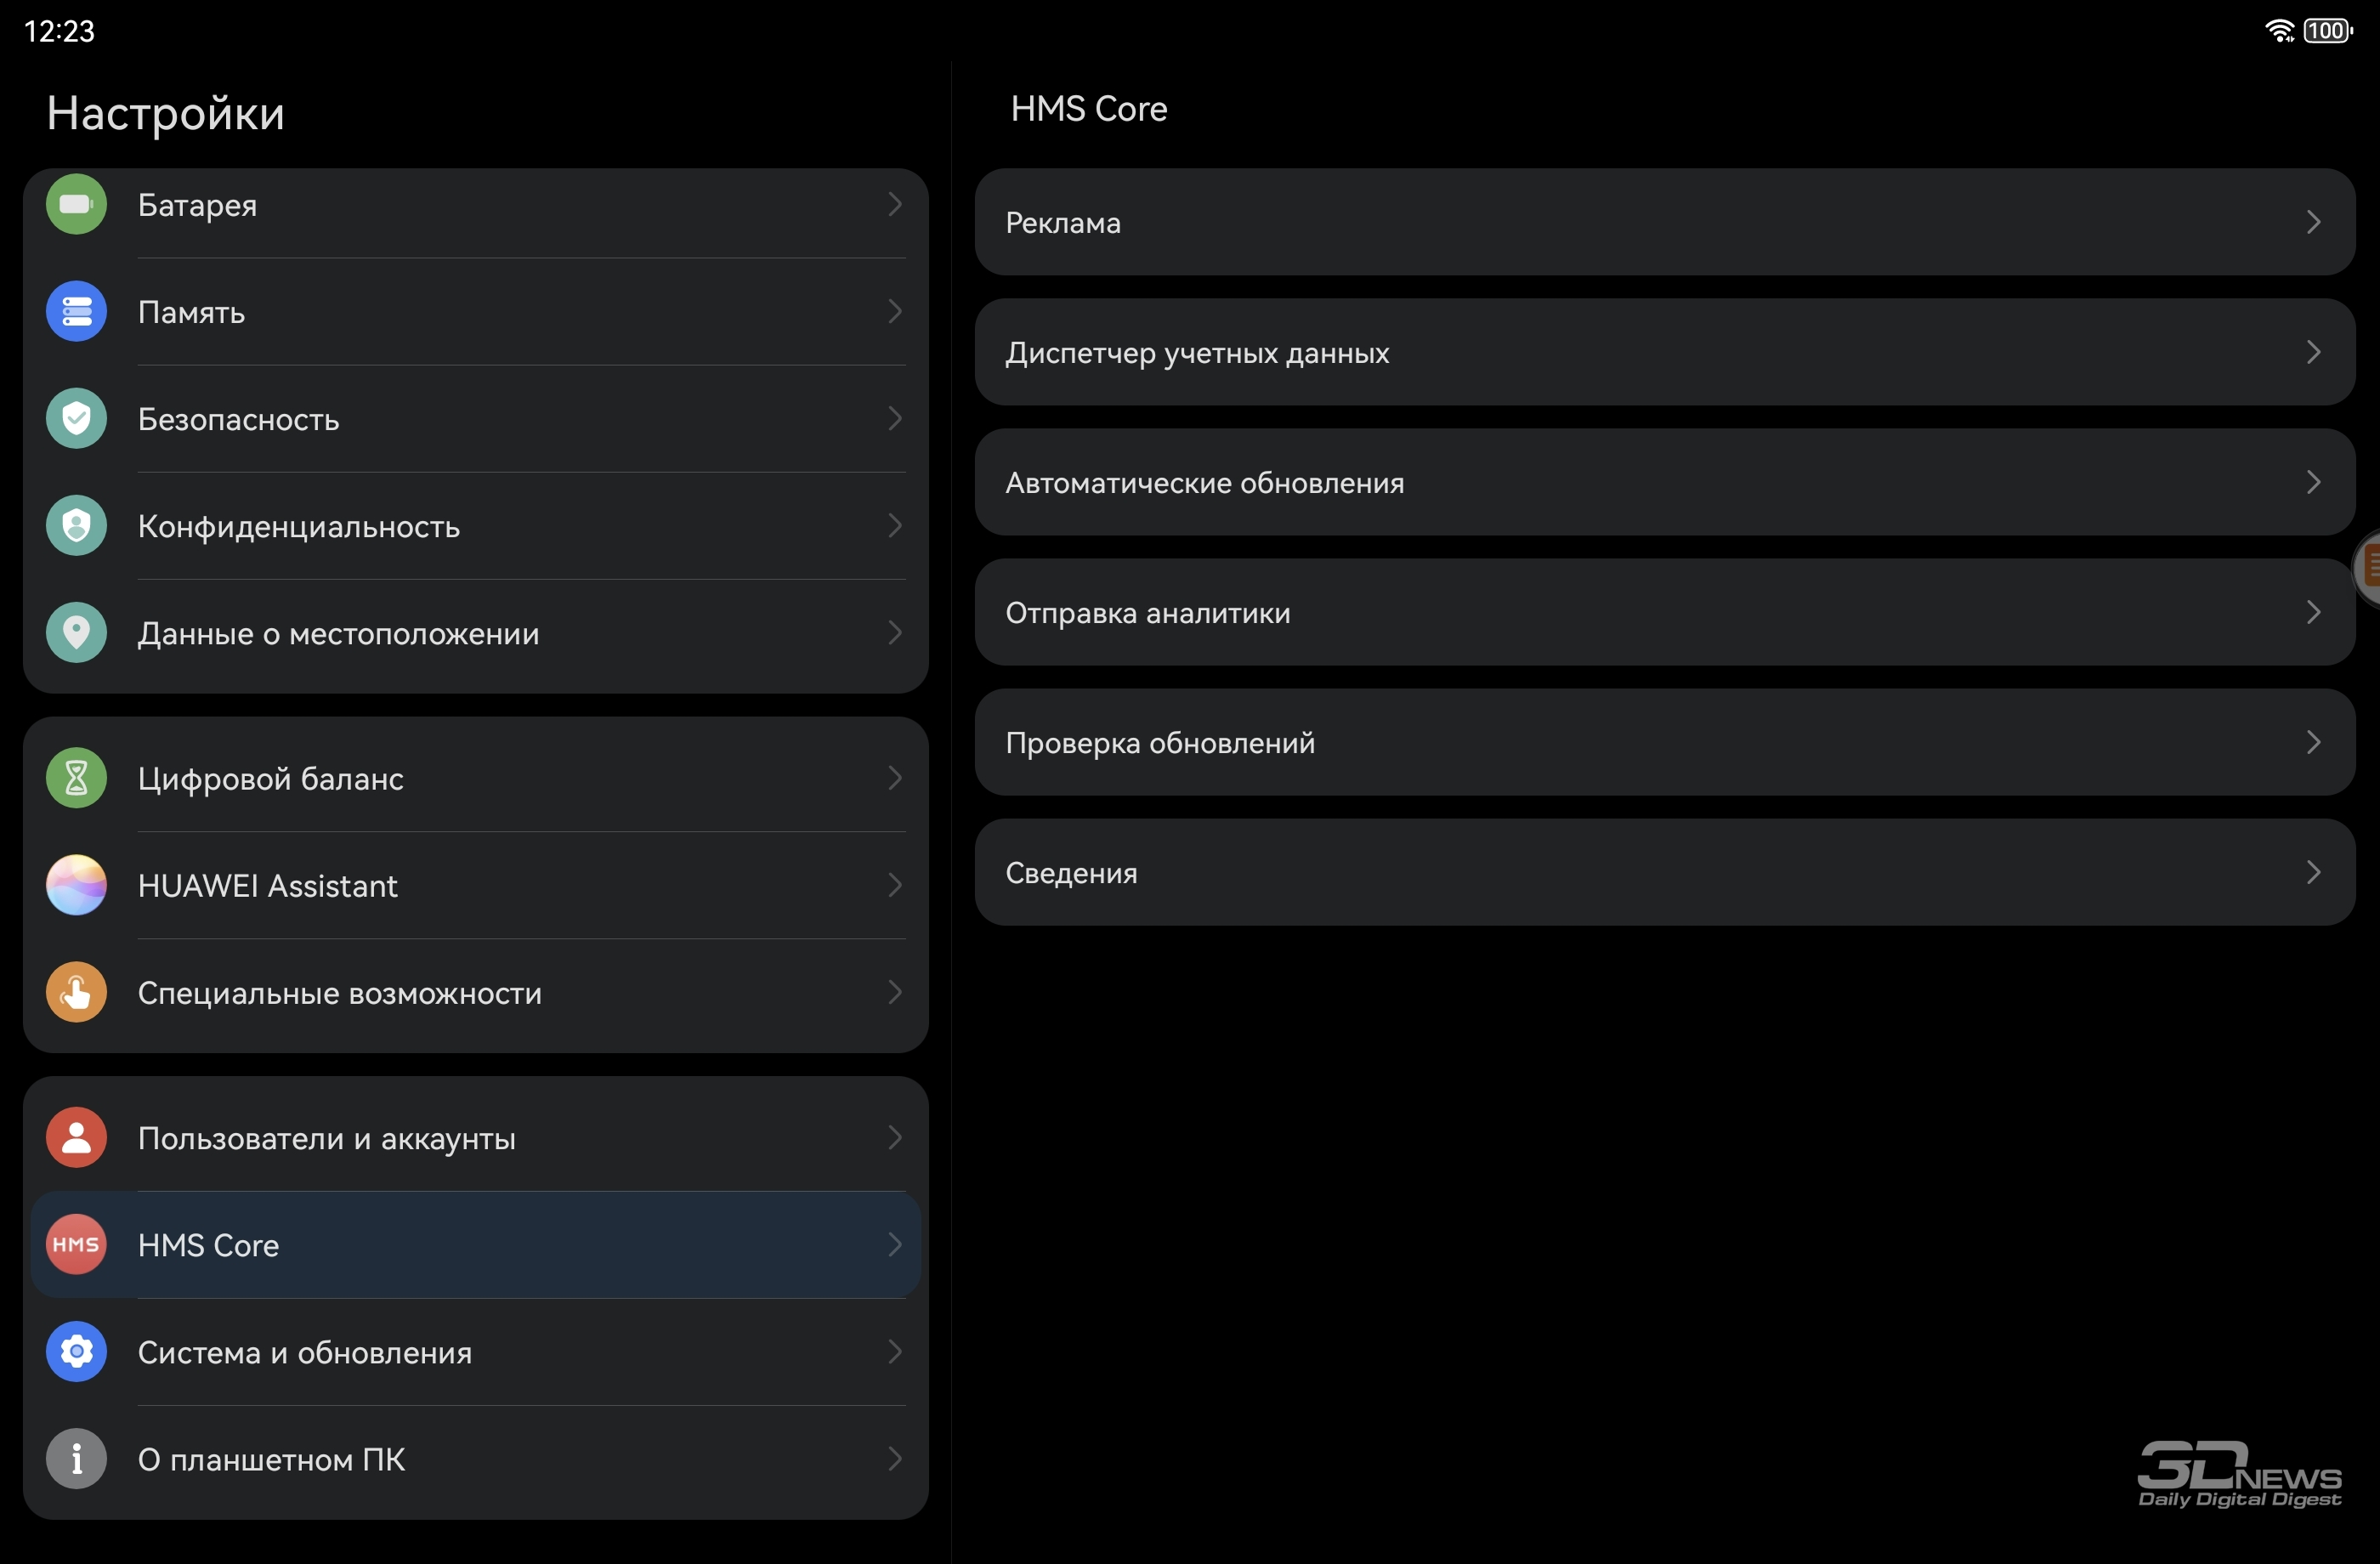Tap the Цифровой баланс label
Screen dimensions: 2380x1564
(271, 779)
